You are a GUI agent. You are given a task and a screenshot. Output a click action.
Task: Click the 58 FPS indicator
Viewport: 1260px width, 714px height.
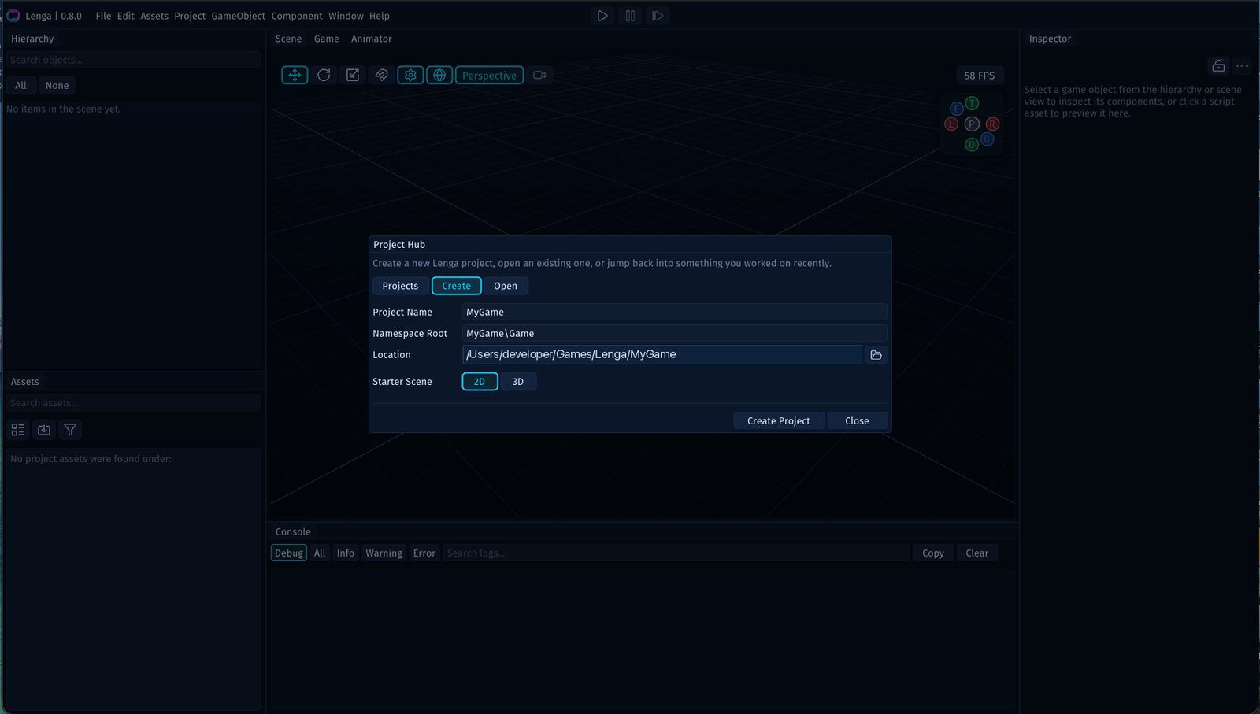[x=980, y=76]
